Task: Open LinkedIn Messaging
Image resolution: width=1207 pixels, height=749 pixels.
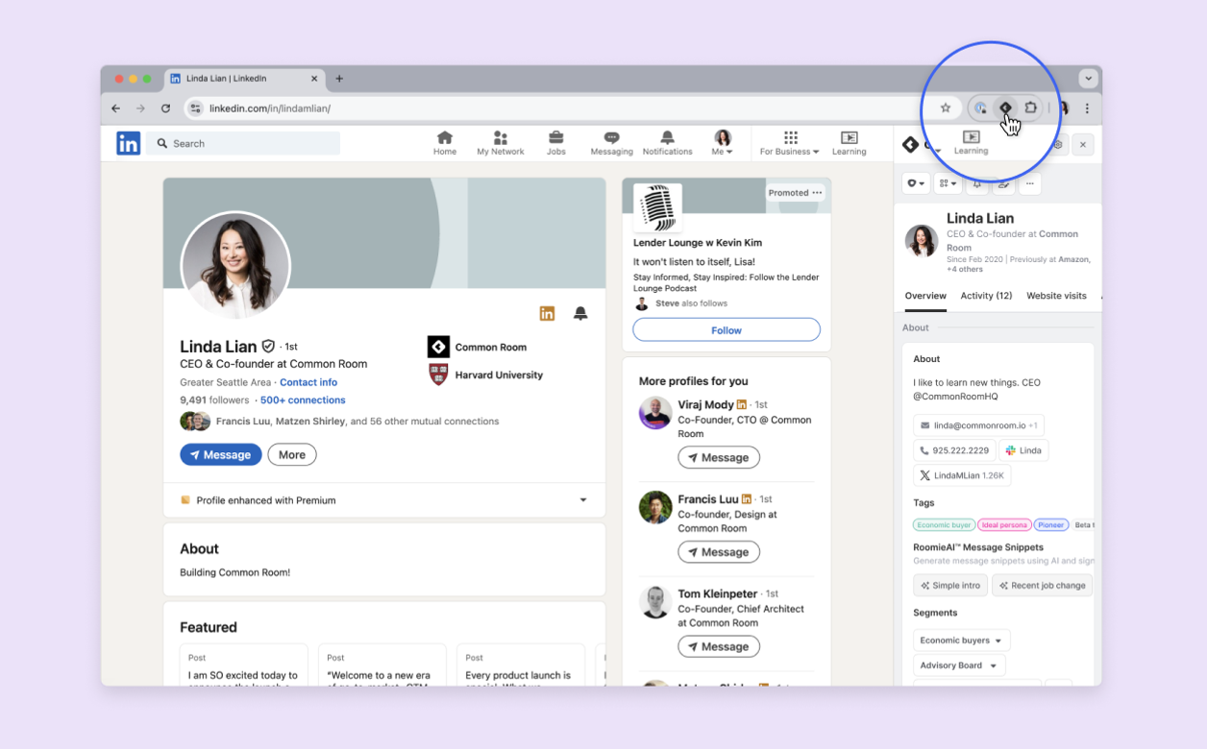Action: pyautogui.click(x=612, y=143)
